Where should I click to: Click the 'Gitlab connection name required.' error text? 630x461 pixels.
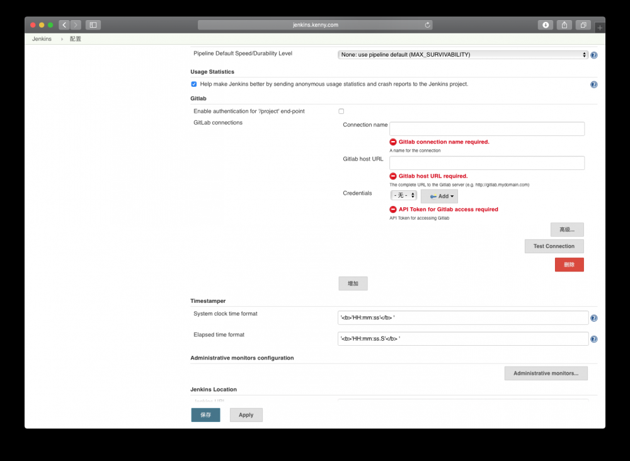click(444, 142)
